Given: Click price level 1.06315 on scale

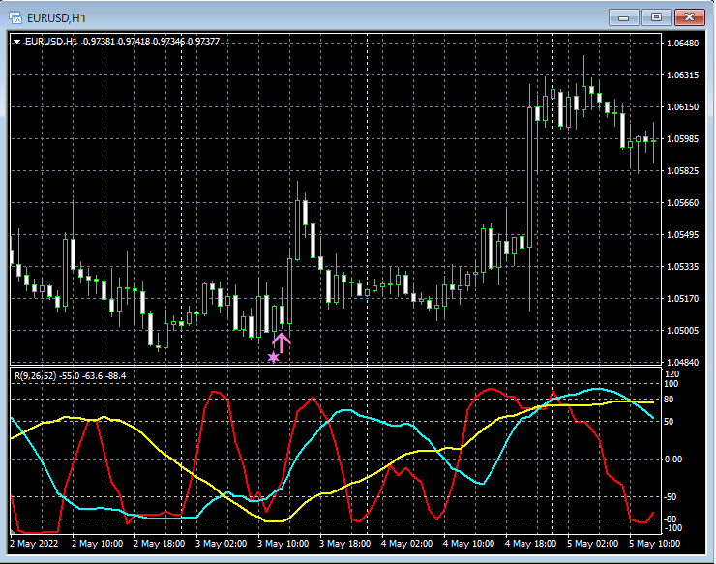Looking at the screenshot, I should (683, 75).
